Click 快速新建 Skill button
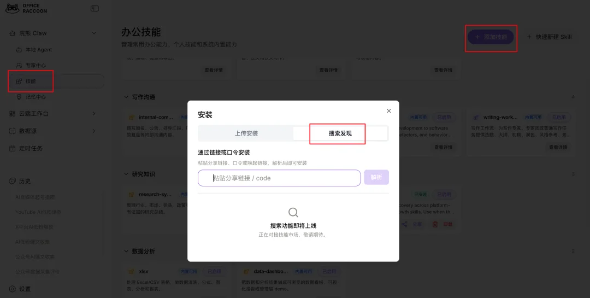 pyautogui.click(x=549, y=37)
